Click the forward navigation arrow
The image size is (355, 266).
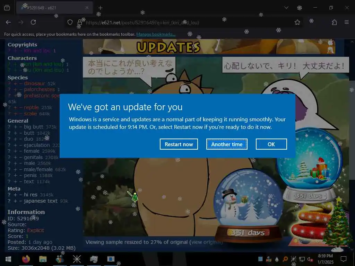(21, 22)
